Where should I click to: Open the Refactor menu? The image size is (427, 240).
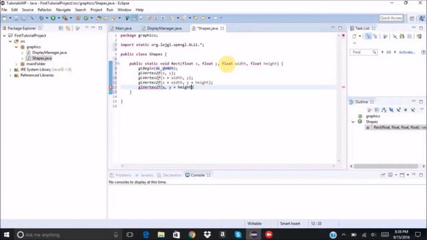pyautogui.click(x=45, y=10)
